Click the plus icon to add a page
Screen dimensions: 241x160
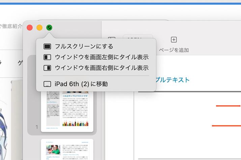click(174, 40)
